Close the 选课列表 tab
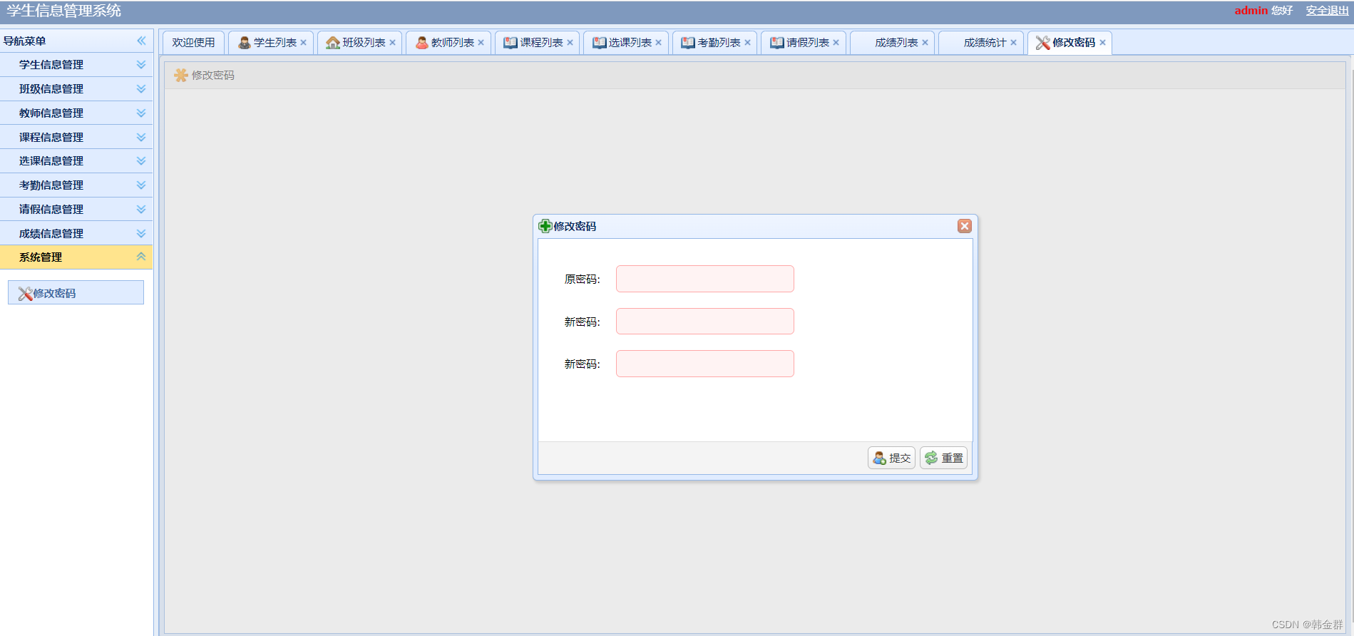Screen dimensions: 1354x636 [x=658, y=43]
